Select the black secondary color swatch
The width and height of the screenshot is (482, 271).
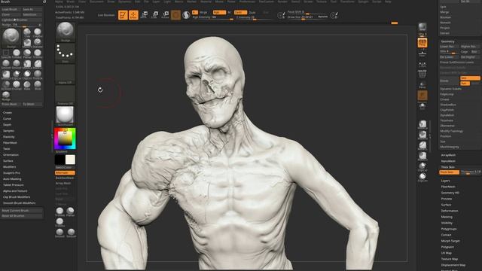click(x=59, y=160)
